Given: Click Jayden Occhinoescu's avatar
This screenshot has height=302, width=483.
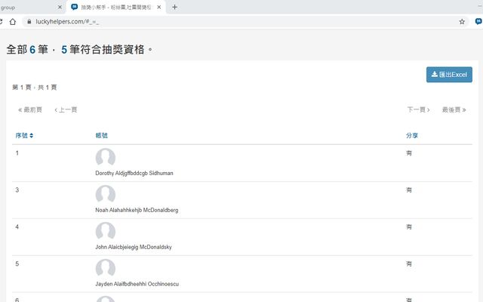Looking at the screenshot, I should point(106,269).
